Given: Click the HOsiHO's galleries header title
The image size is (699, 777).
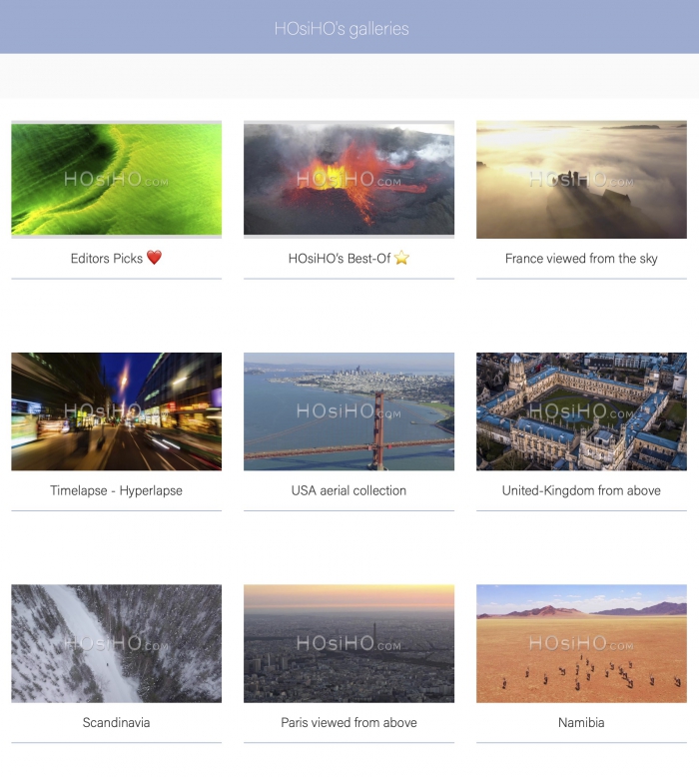Looking at the screenshot, I should click(x=342, y=29).
